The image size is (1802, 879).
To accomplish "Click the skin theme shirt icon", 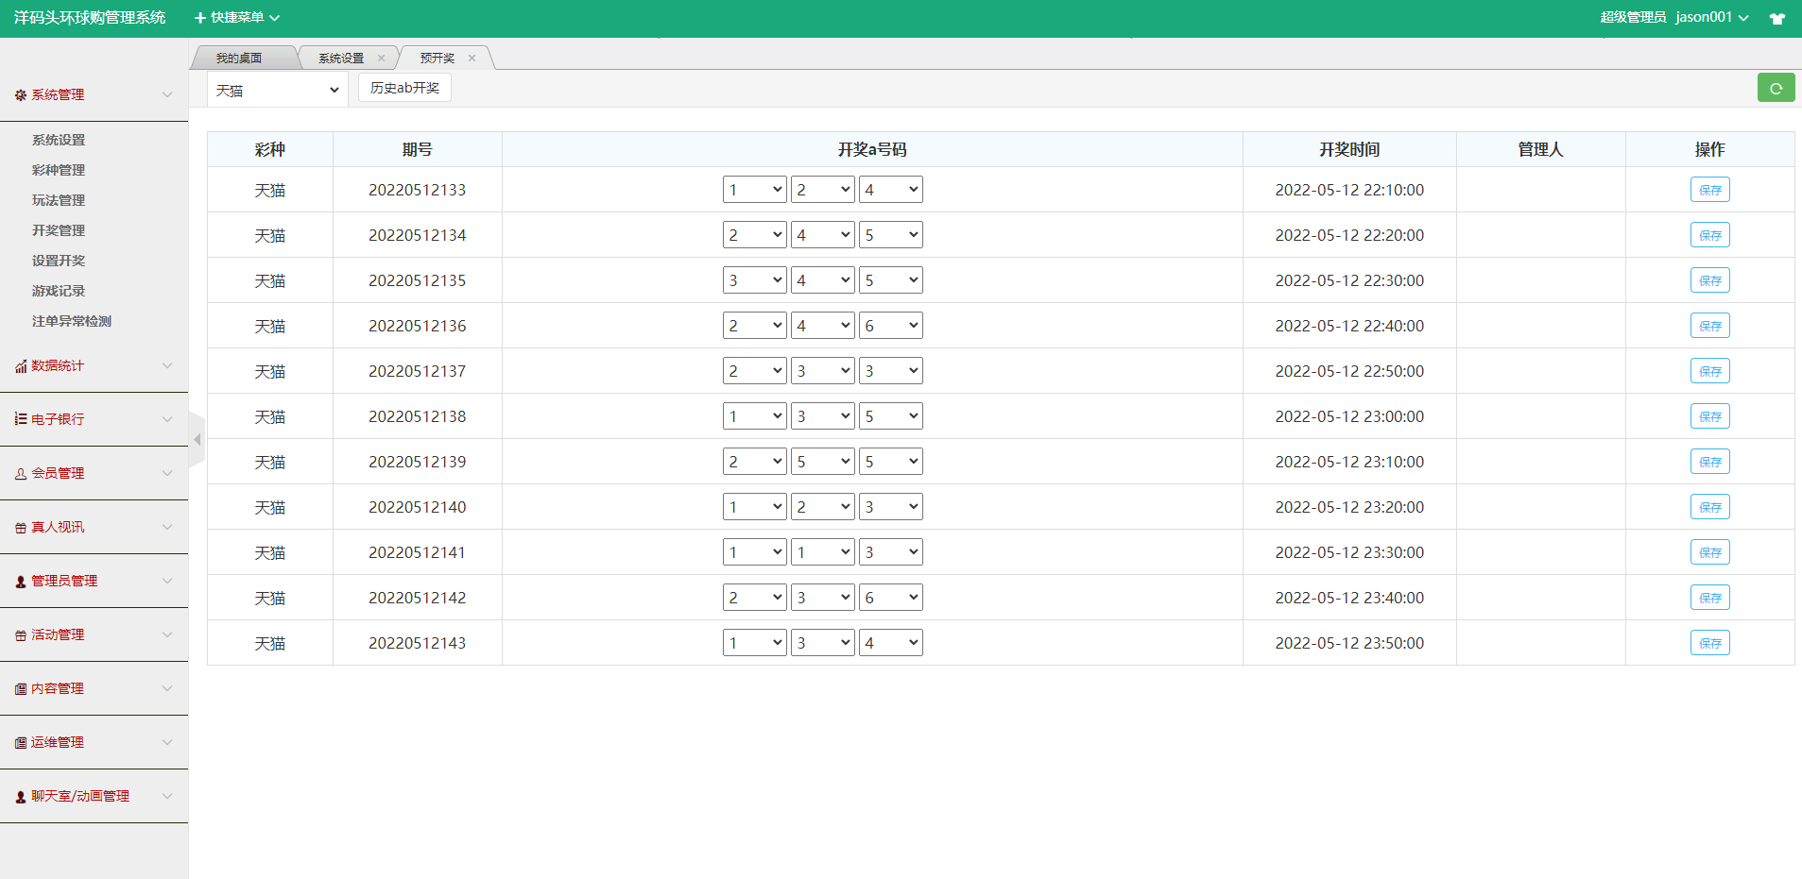I will click(1777, 18).
